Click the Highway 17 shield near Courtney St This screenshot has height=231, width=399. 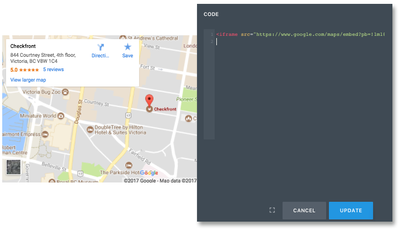point(128,116)
